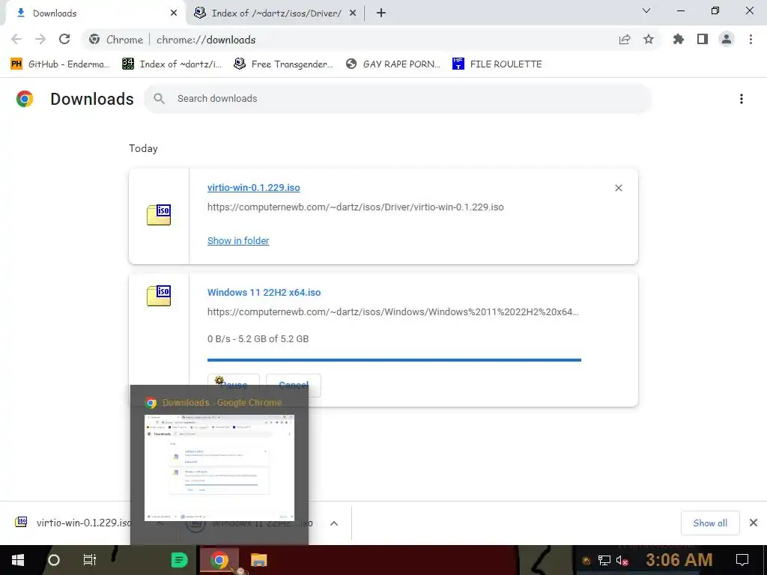Open File Explorer from the taskbar
Screen dimensions: 767x575
(258, 560)
